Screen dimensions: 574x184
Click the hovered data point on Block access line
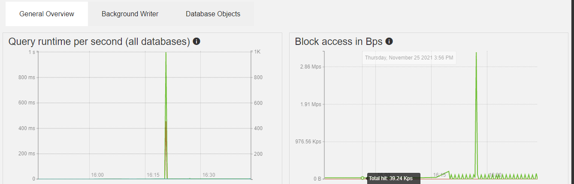point(363,178)
